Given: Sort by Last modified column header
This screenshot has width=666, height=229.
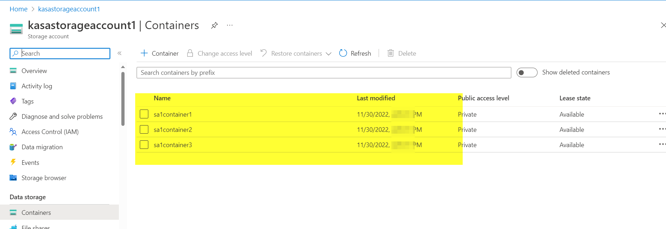Looking at the screenshot, I should click(x=376, y=98).
